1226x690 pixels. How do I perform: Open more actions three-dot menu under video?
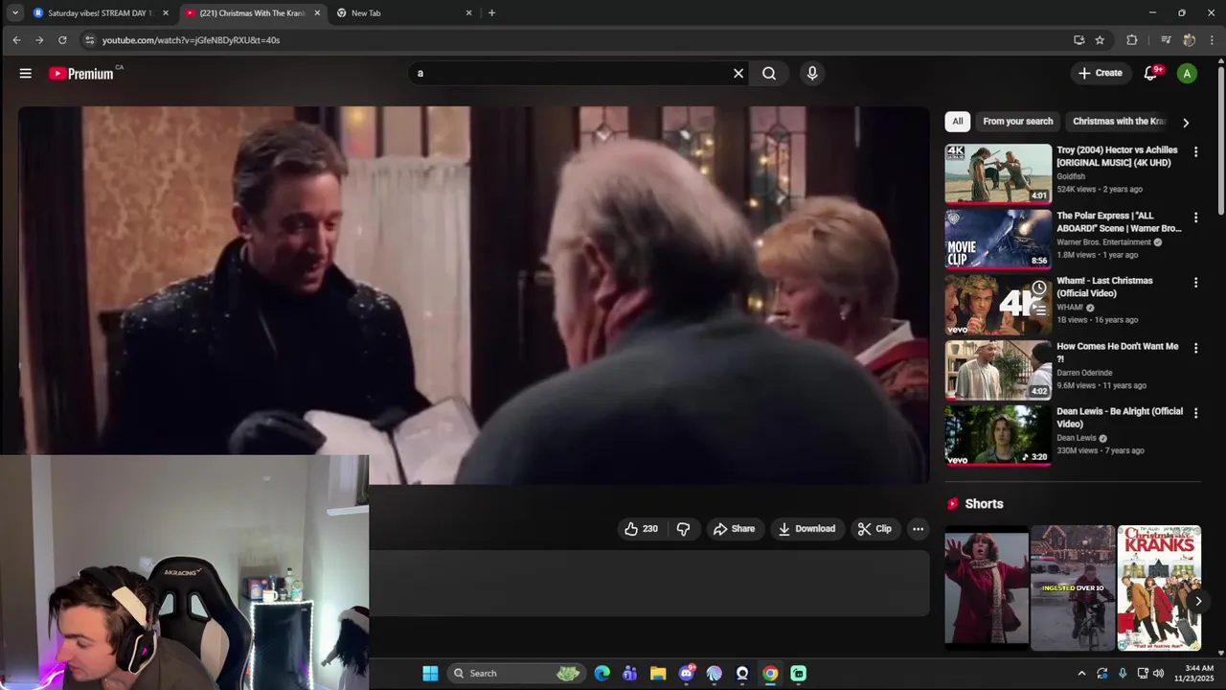coord(918,529)
